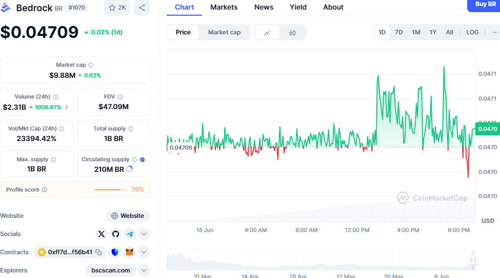The height and width of the screenshot is (278, 500).
Task: Click the Buy BR button
Action: tap(484, 5)
